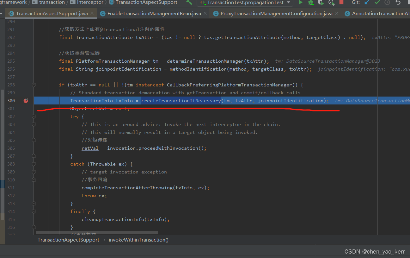This screenshot has width=410, height=258.
Task: Collapse the try block at line 302
Action: (x=34, y=116)
